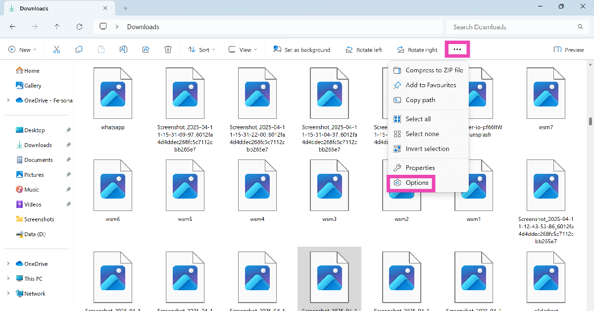Click Set as background button
Screen dimensions: 594x311
[301, 50]
